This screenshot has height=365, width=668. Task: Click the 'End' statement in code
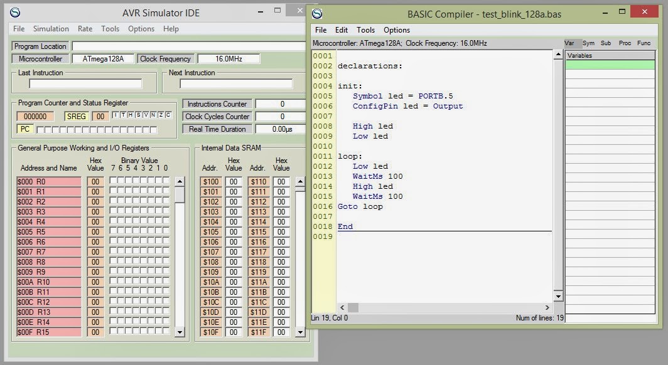tap(345, 227)
